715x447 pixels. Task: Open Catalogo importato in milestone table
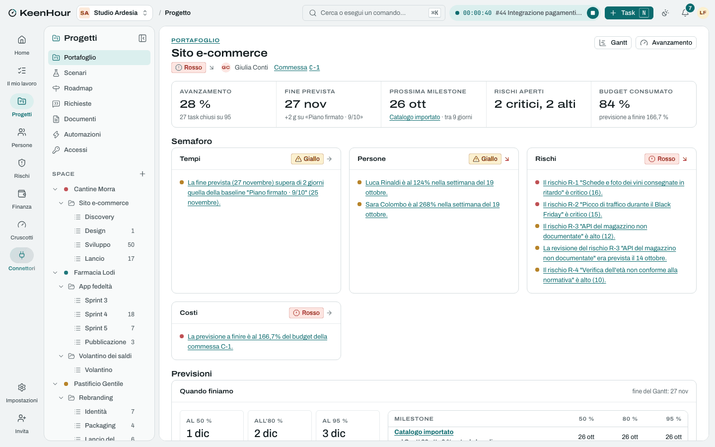(424, 432)
